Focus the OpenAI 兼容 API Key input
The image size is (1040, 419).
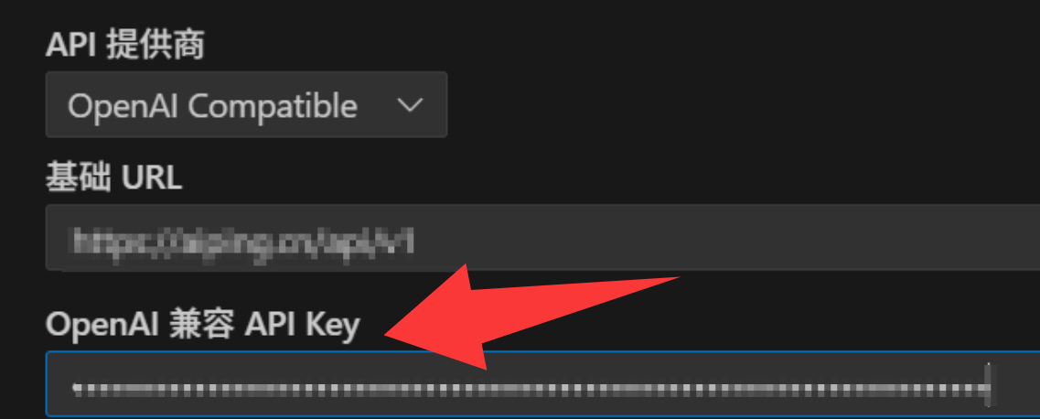click(542, 384)
